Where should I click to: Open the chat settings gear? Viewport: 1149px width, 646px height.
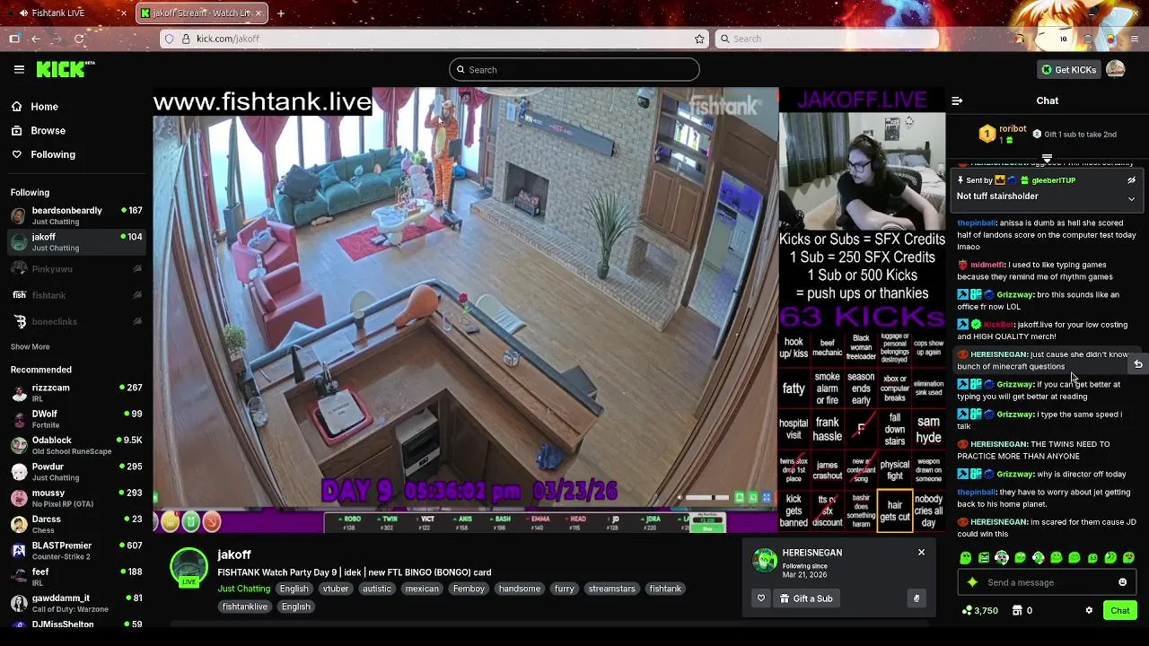coord(1089,611)
